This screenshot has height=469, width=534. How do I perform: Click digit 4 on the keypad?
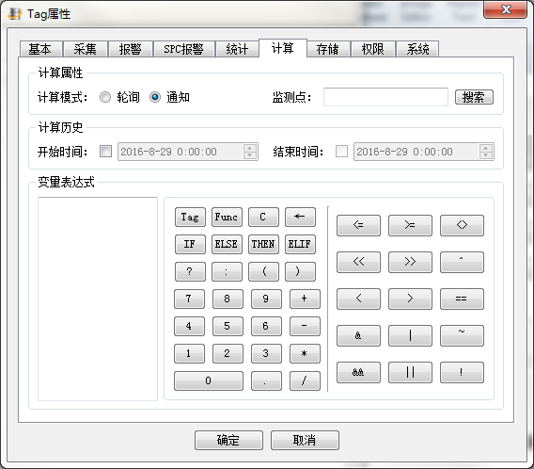189,326
